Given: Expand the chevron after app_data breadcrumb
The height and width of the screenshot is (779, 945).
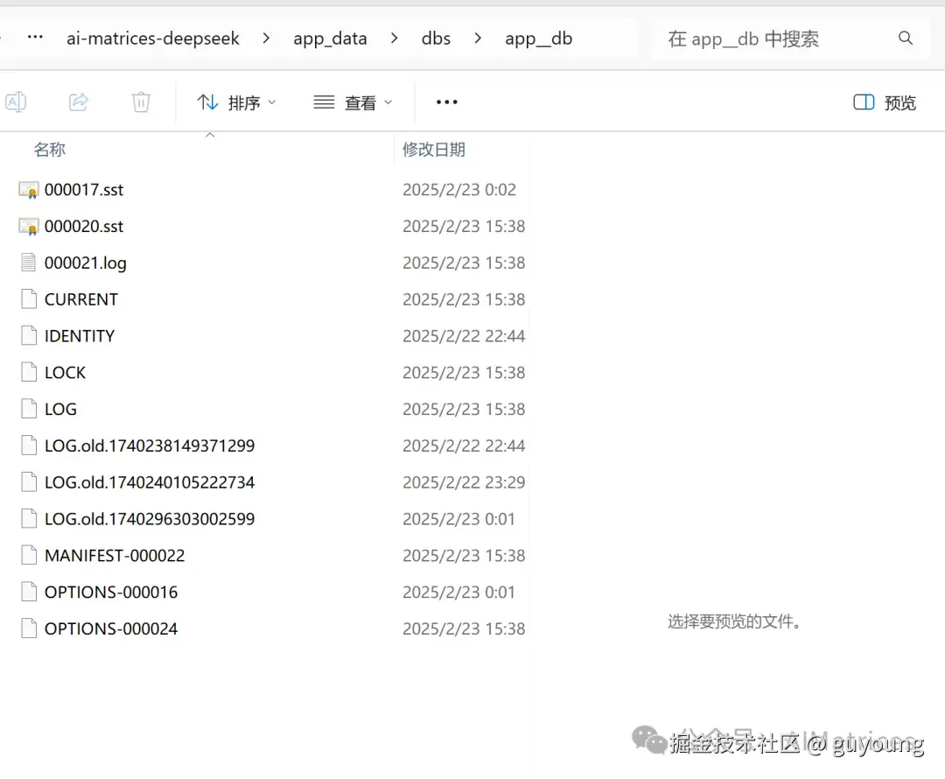Looking at the screenshot, I should tap(394, 39).
